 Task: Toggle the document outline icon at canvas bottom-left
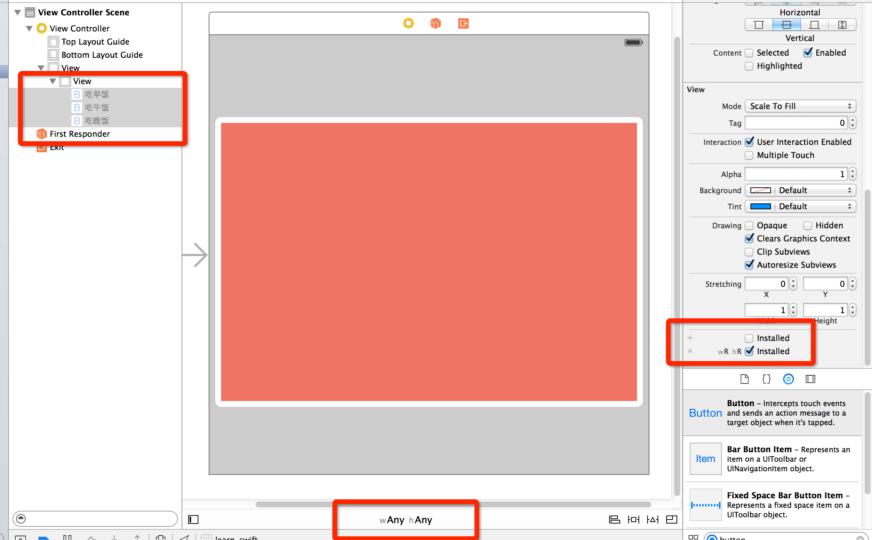tap(193, 520)
